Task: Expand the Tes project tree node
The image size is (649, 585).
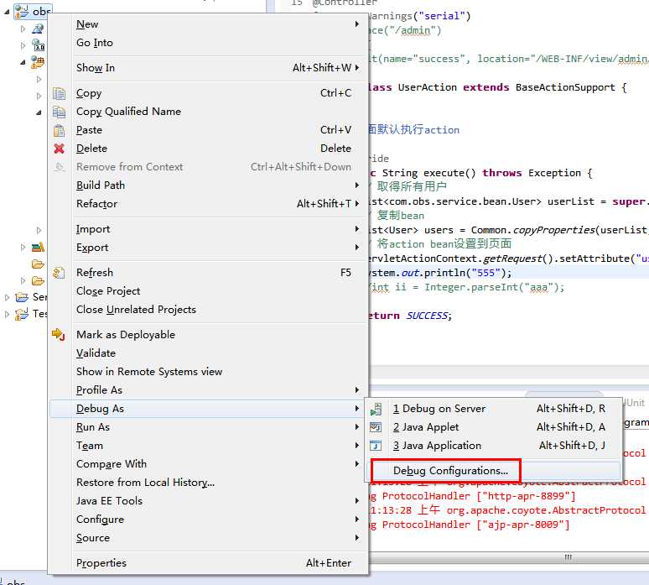Action: pyautogui.click(x=7, y=314)
